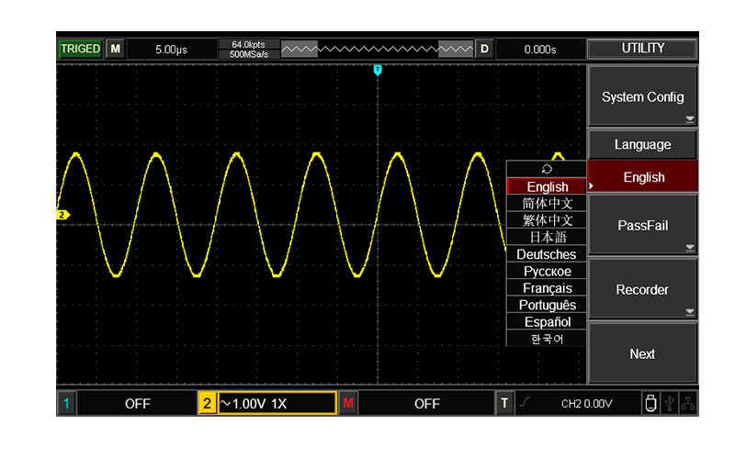Click the green TRIGED status indicator
Screen dimensions: 735x459
[x=80, y=49]
